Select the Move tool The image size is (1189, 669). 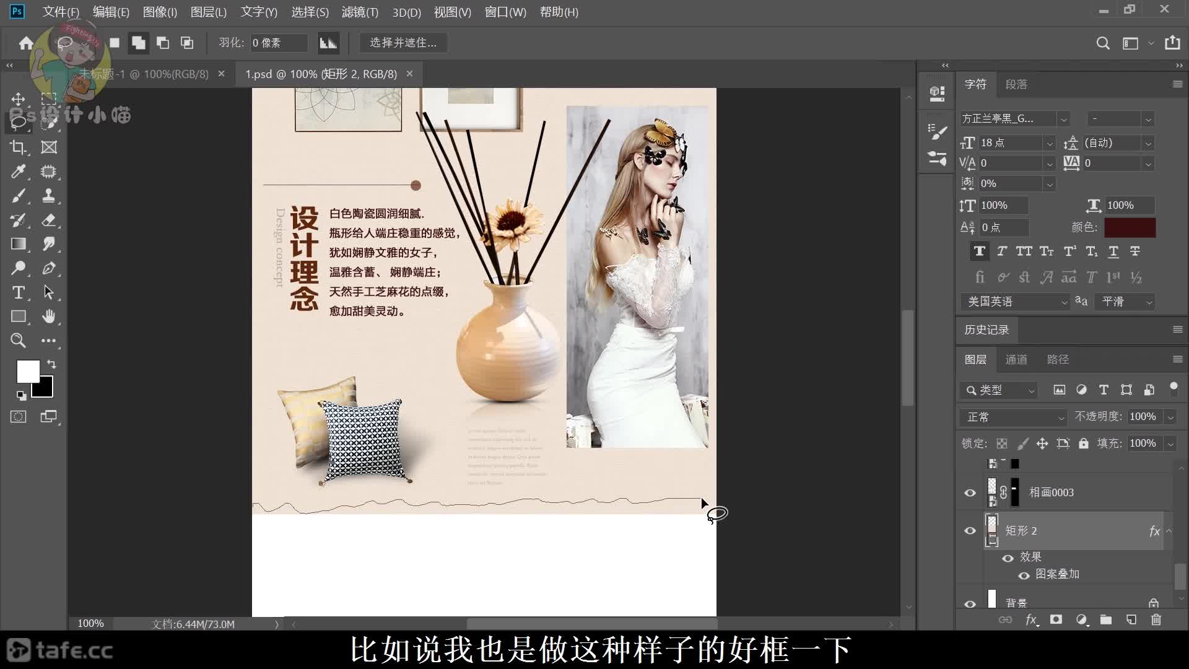point(18,99)
